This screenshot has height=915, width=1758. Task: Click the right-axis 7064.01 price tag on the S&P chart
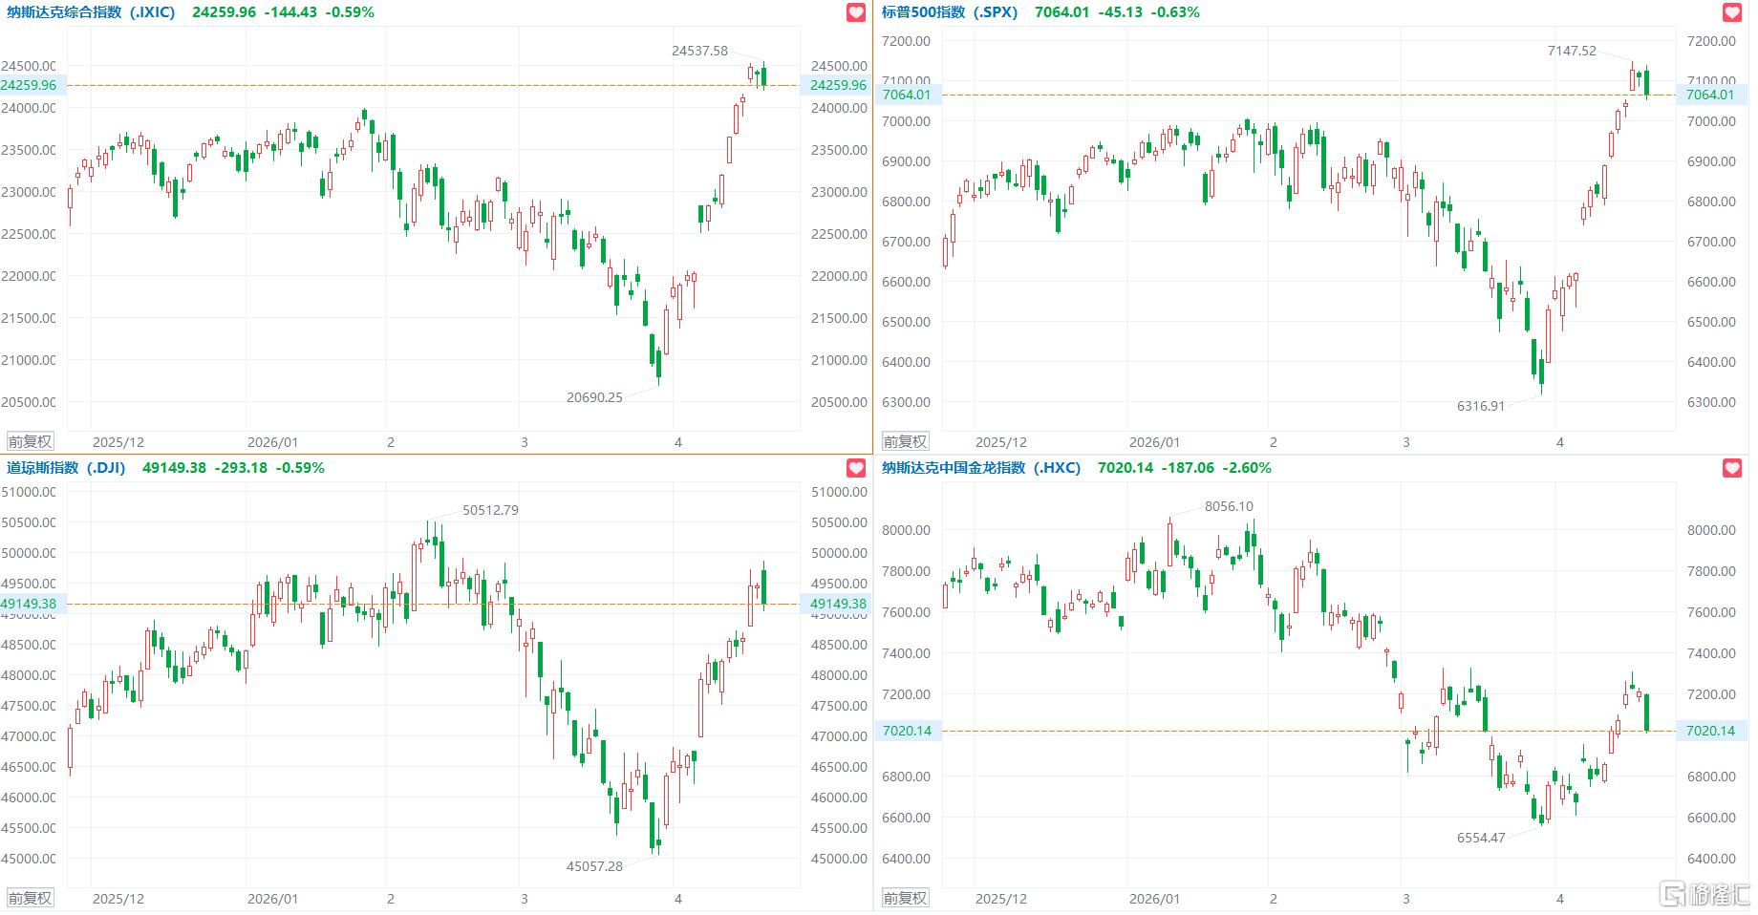[x=1709, y=95]
